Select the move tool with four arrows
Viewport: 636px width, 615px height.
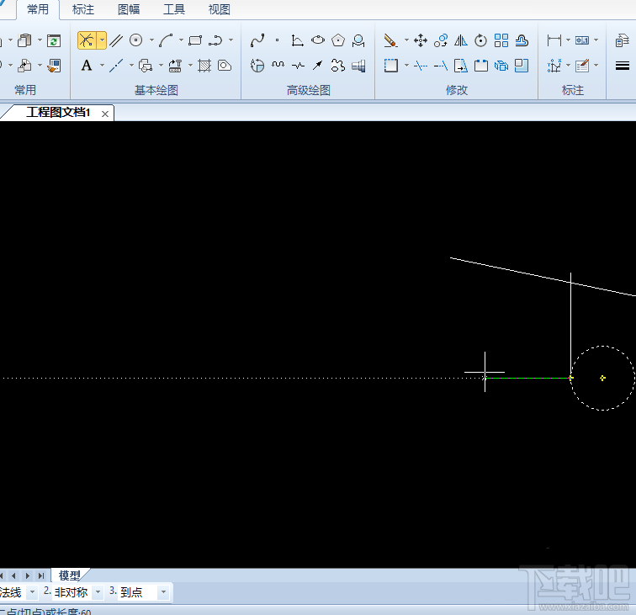421,40
